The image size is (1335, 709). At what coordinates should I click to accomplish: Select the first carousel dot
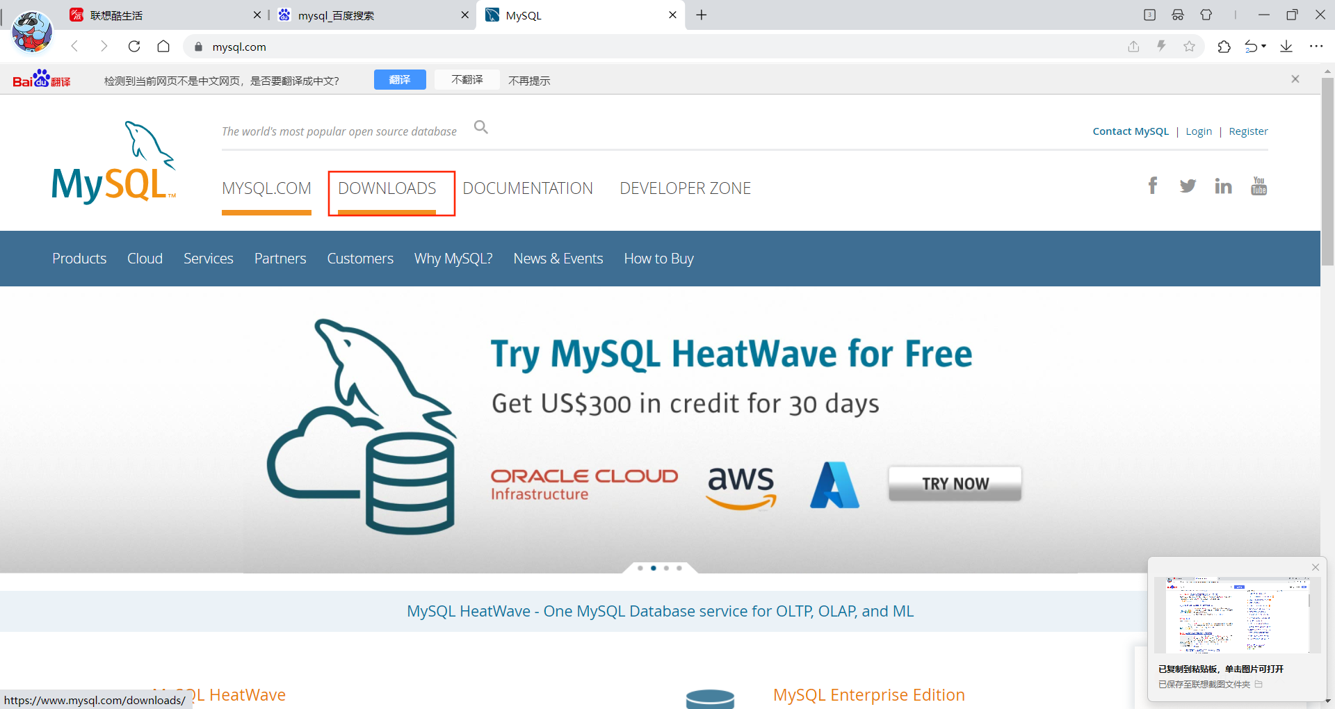[x=640, y=568]
